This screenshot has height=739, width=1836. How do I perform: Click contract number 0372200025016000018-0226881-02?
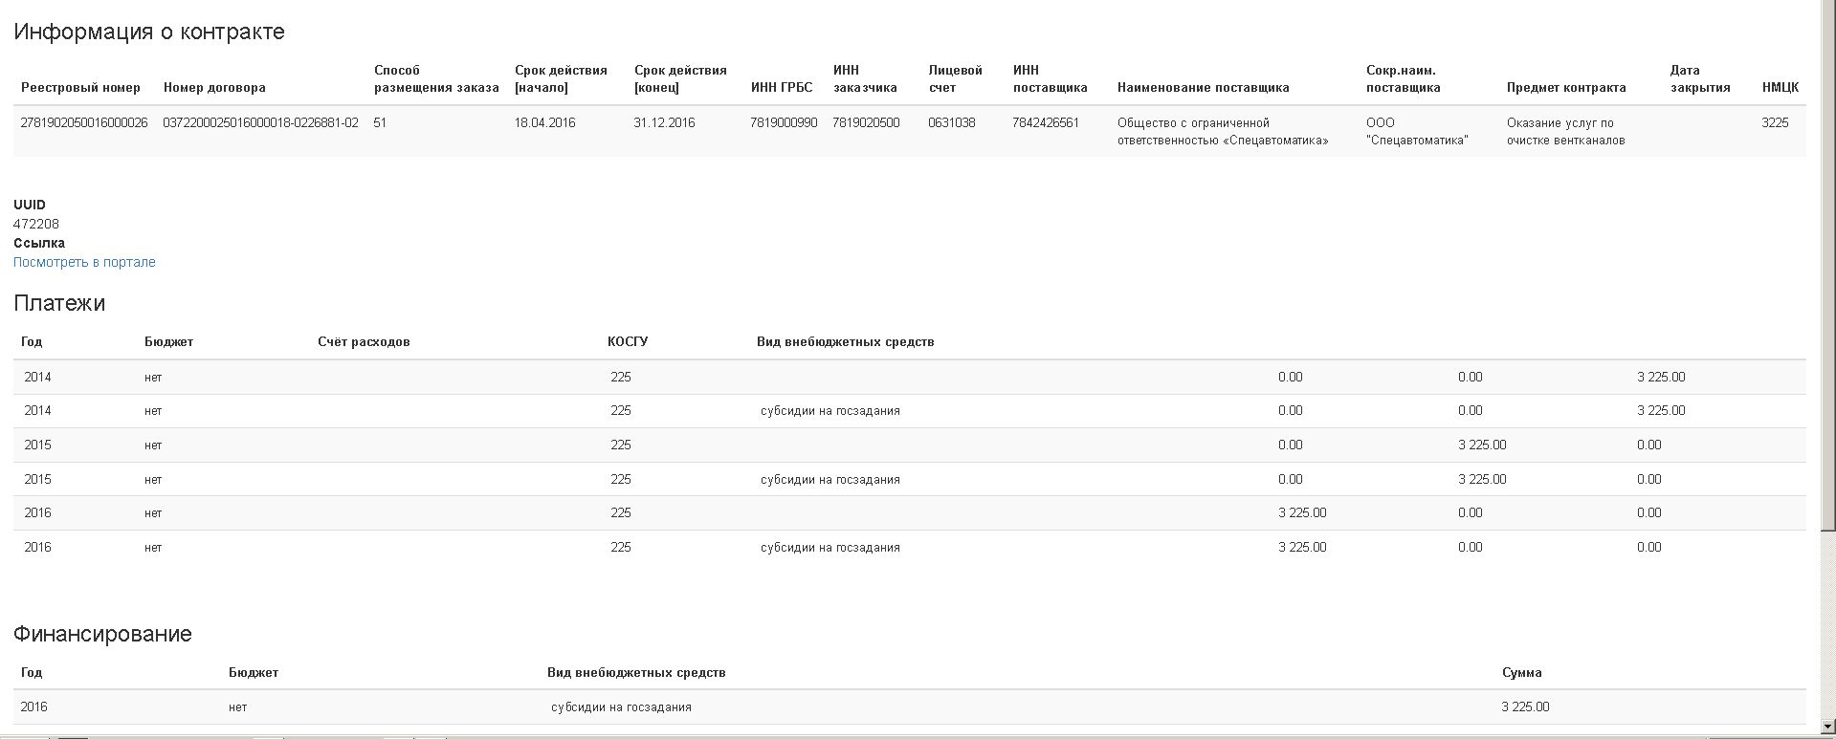[260, 122]
